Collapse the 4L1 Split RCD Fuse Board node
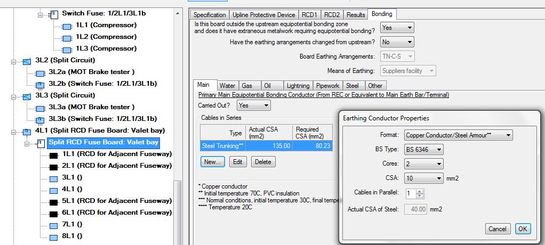Image resolution: width=545 pixels, height=245 pixels. pos(13,132)
